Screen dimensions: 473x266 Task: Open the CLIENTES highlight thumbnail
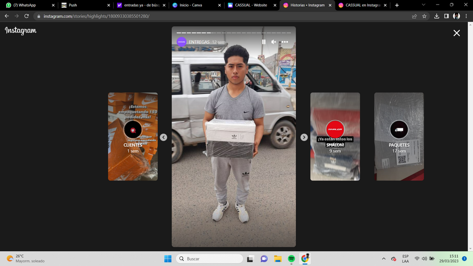133,136
